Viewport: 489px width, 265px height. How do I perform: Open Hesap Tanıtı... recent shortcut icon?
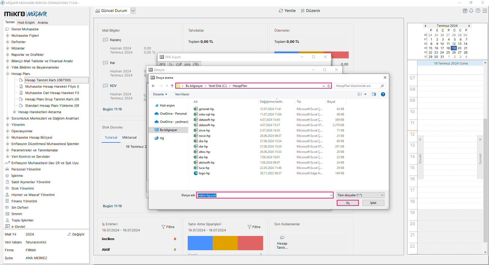[282, 237]
